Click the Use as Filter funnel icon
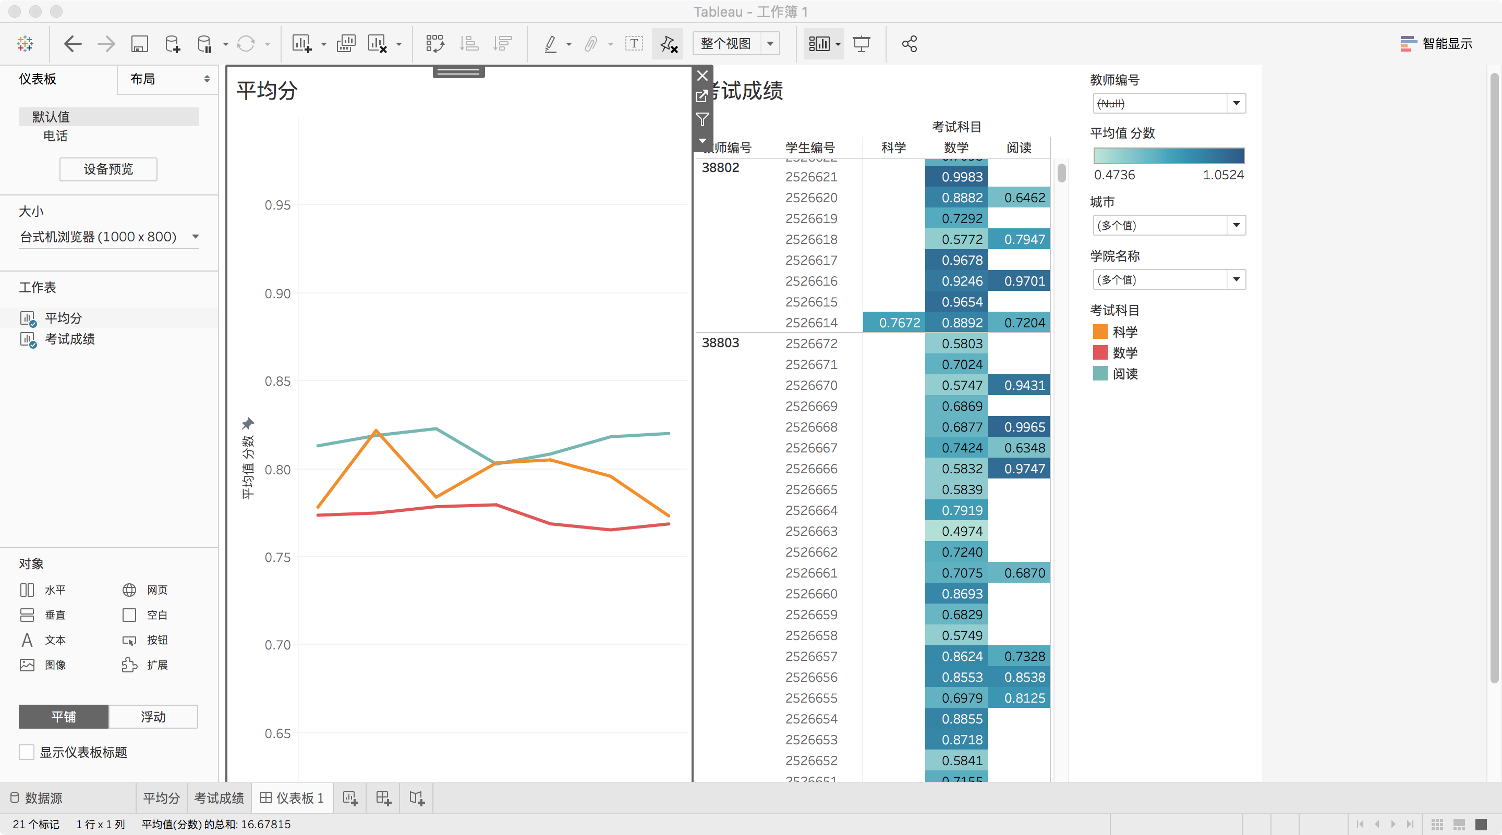Screen dimensions: 1502x835 [702, 119]
